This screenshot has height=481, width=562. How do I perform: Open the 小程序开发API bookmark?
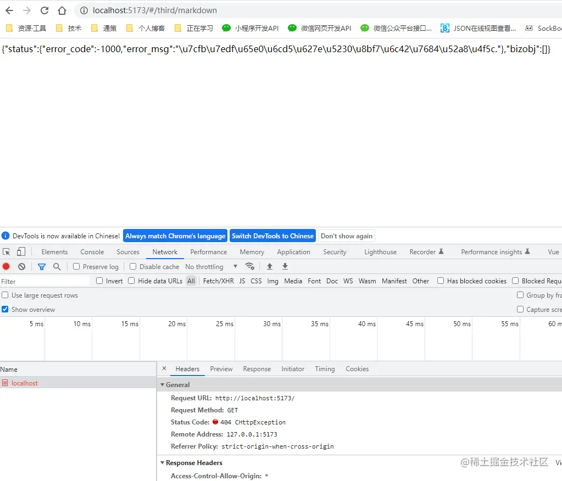coord(250,29)
